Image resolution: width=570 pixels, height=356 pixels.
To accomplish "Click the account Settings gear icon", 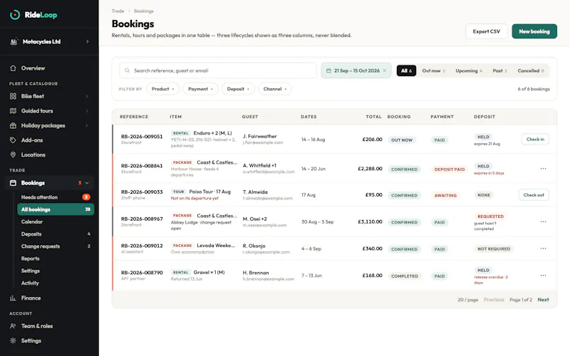I will [13, 341].
